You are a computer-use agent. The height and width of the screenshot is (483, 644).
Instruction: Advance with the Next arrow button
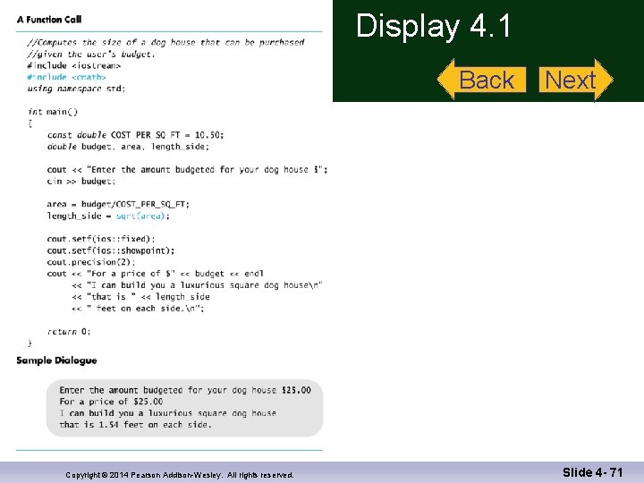pyautogui.click(x=576, y=80)
